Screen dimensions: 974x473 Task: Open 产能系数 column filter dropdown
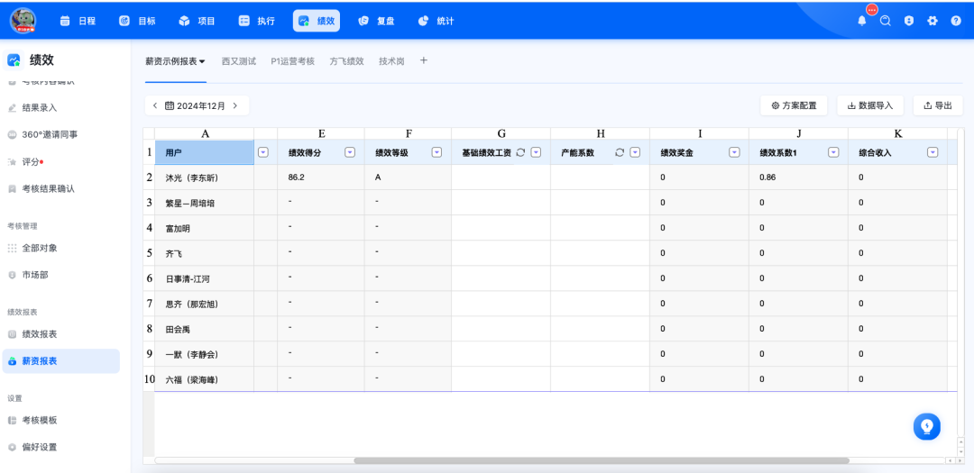coord(635,152)
